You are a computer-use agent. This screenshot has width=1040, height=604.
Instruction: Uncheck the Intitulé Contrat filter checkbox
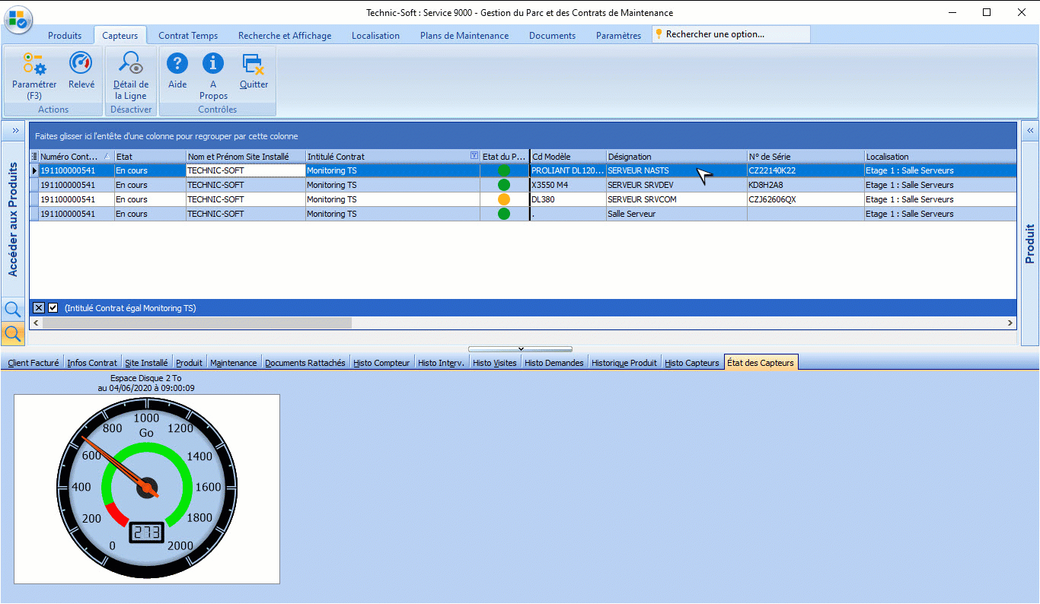click(53, 308)
